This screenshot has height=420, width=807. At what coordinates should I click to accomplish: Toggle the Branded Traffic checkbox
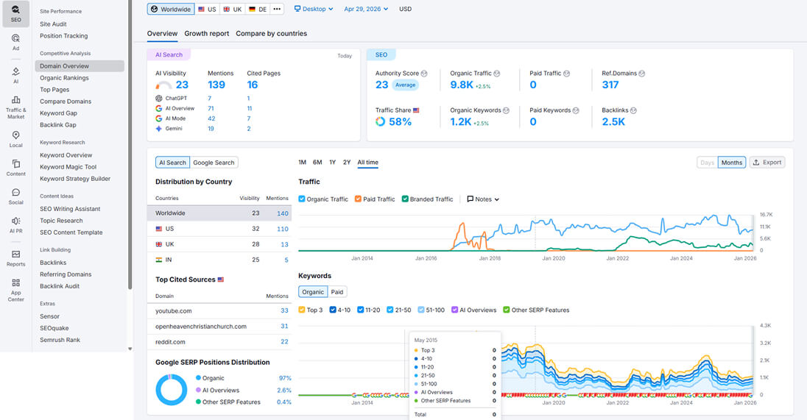[x=405, y=199]
